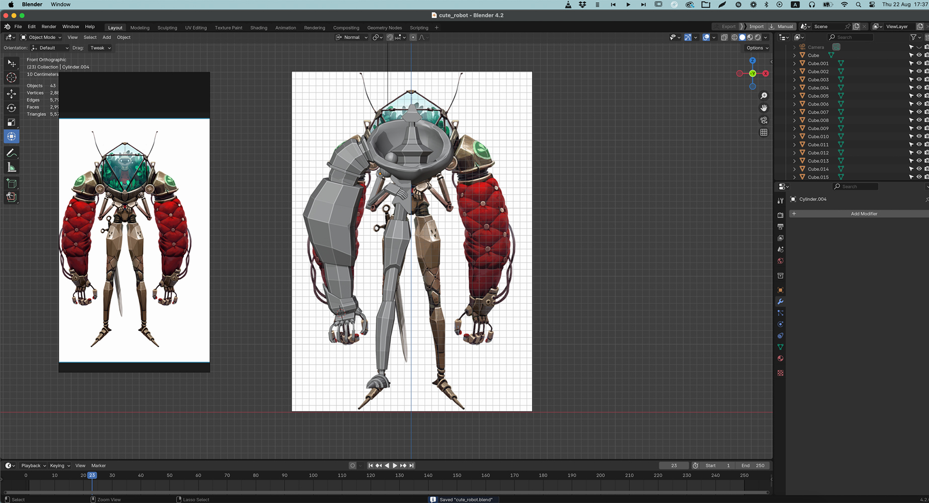Screen dimensions: 929x503
Task: Select the Move tool in the toolbar
Action: coord(11,94)
